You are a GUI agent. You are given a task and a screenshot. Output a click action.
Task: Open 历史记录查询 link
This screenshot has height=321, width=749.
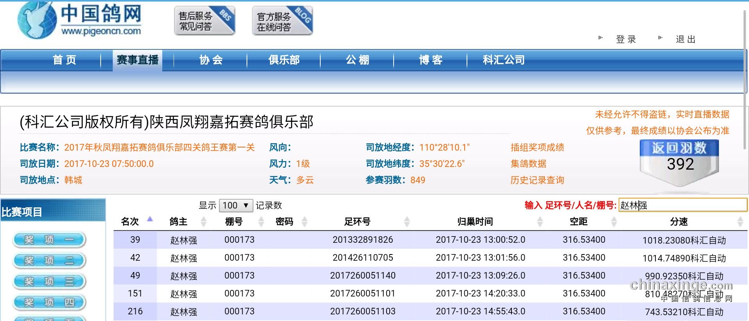537,180
